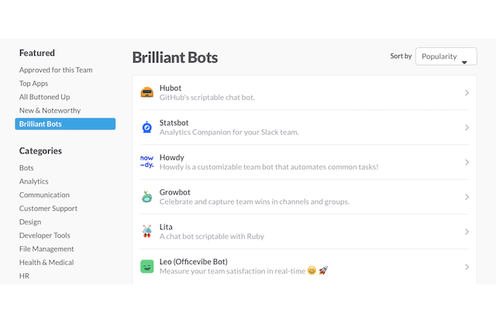
Task: Open the Leo (Officevibe Bot) title
Action: coord(193,262)
